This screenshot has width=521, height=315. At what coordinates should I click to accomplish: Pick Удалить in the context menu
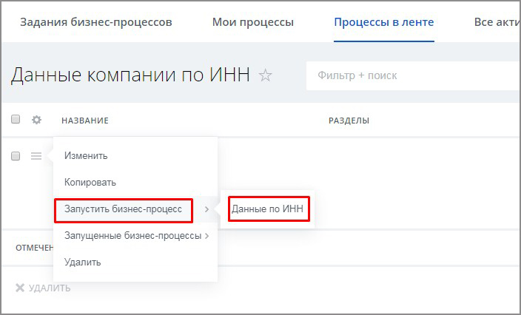tap(83, 262)
